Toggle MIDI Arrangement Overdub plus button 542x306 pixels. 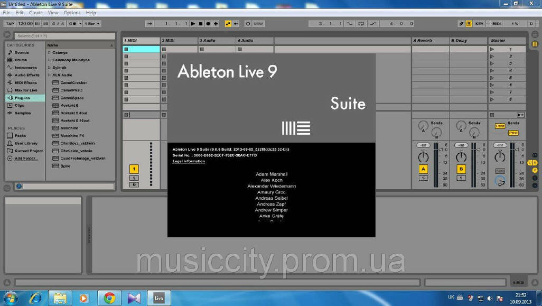tap(216, 23)
